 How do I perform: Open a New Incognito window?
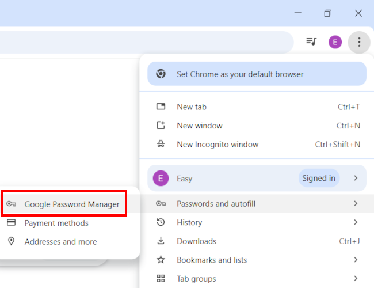257,144
